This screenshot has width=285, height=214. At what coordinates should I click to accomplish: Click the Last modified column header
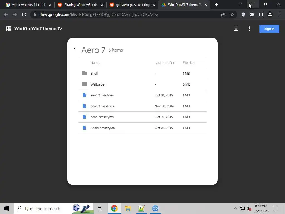click(x=165, y=63)
